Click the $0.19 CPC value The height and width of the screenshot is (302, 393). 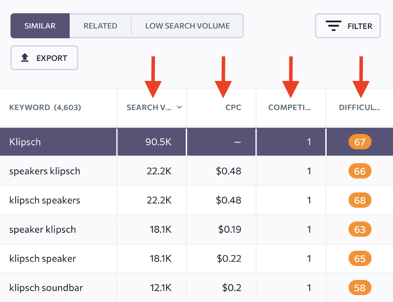pos(229,229)
